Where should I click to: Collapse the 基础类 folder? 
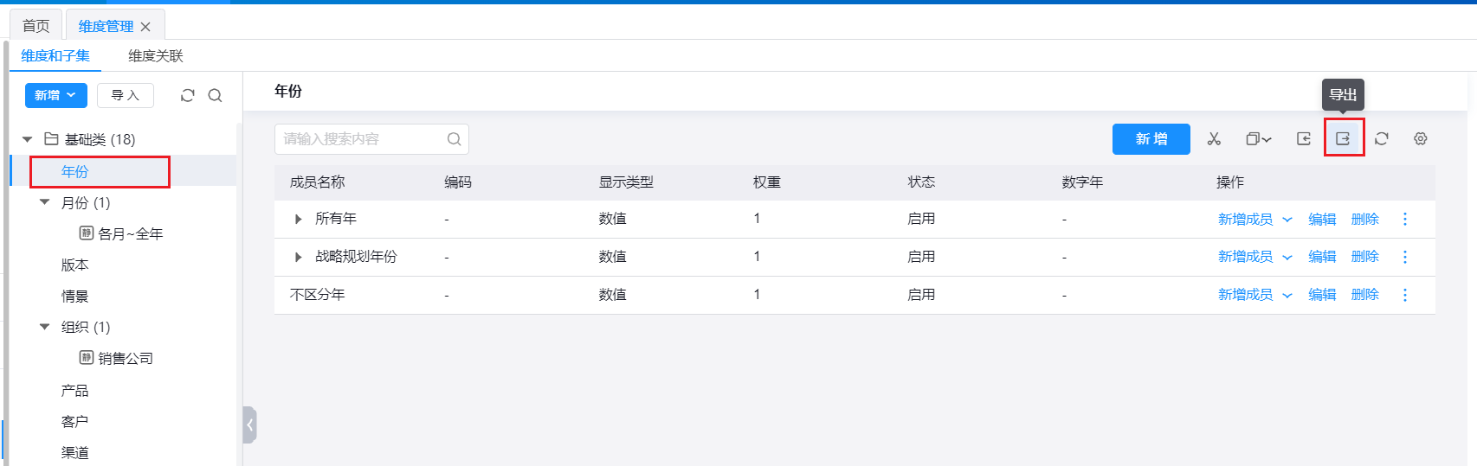pyautogui.click(x=28, y=139)
